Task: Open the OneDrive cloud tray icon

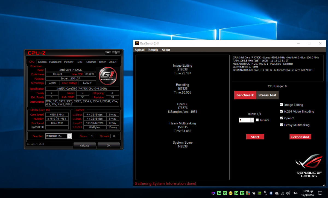Action: 277,193
